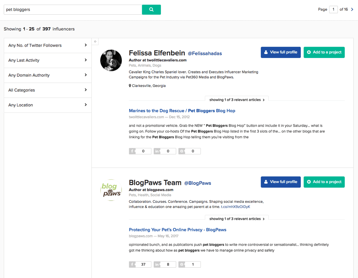Click Facebook share count on Marines article
The width and height of the screenshot is (358, 278).
140,151
